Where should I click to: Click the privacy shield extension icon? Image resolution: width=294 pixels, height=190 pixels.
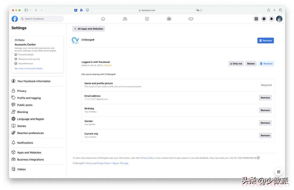pos(87,10)
